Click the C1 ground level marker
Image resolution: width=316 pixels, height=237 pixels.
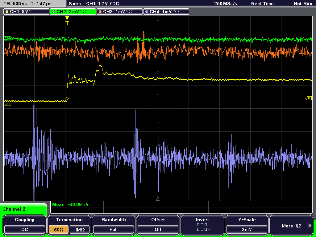[x=8, y=104]
